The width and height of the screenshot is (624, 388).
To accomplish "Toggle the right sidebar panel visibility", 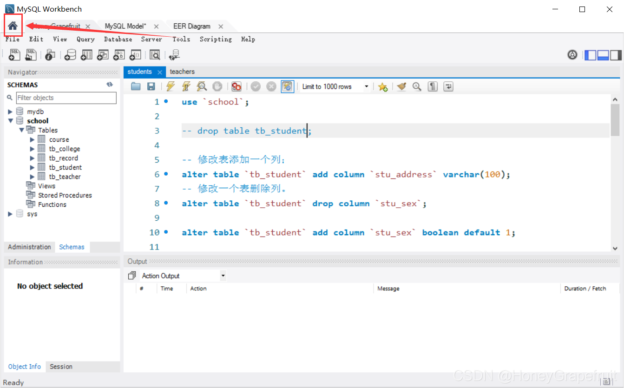I will (x=616, y=55).
